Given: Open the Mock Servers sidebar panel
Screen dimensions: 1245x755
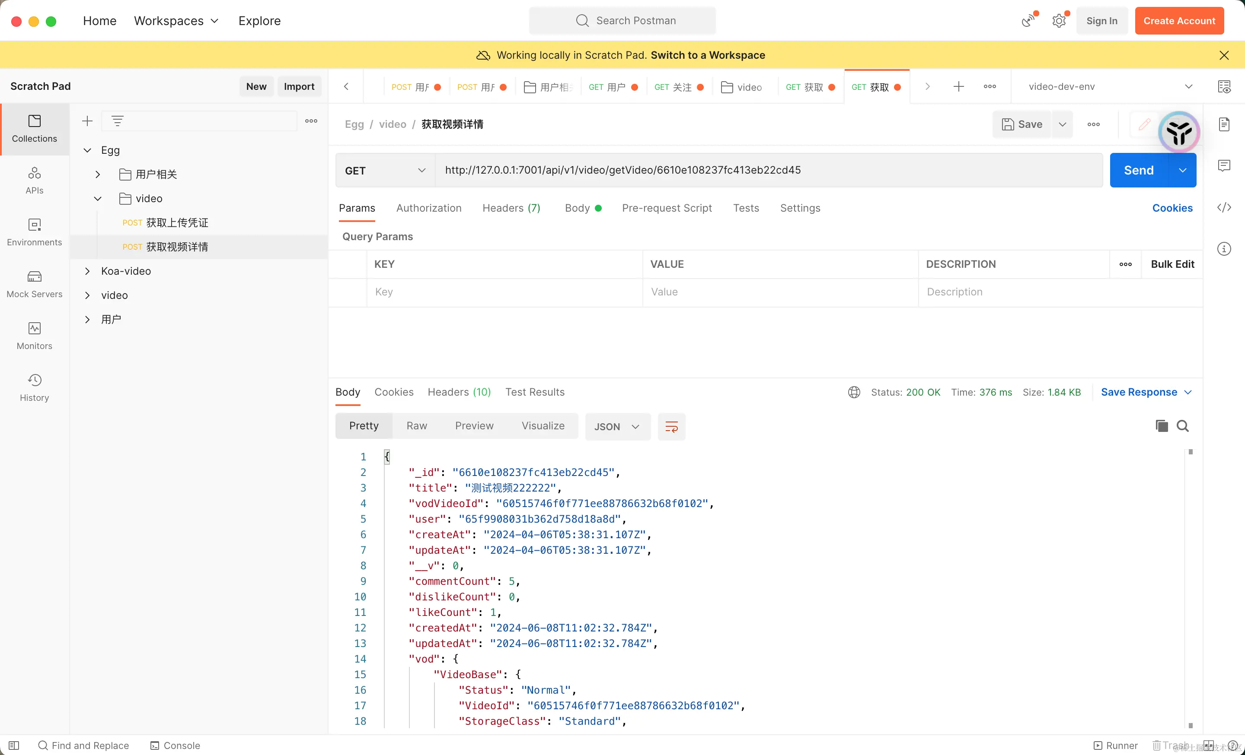Looking at the screenshot, I should pos(34,284).
